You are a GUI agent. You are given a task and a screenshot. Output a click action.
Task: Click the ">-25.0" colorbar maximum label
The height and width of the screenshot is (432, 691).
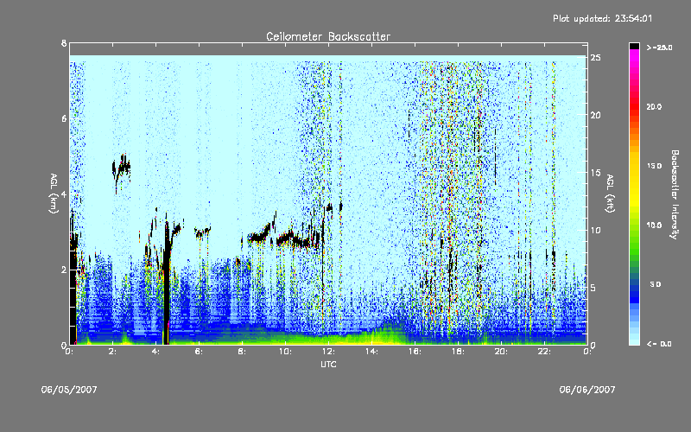click(660, 48)
